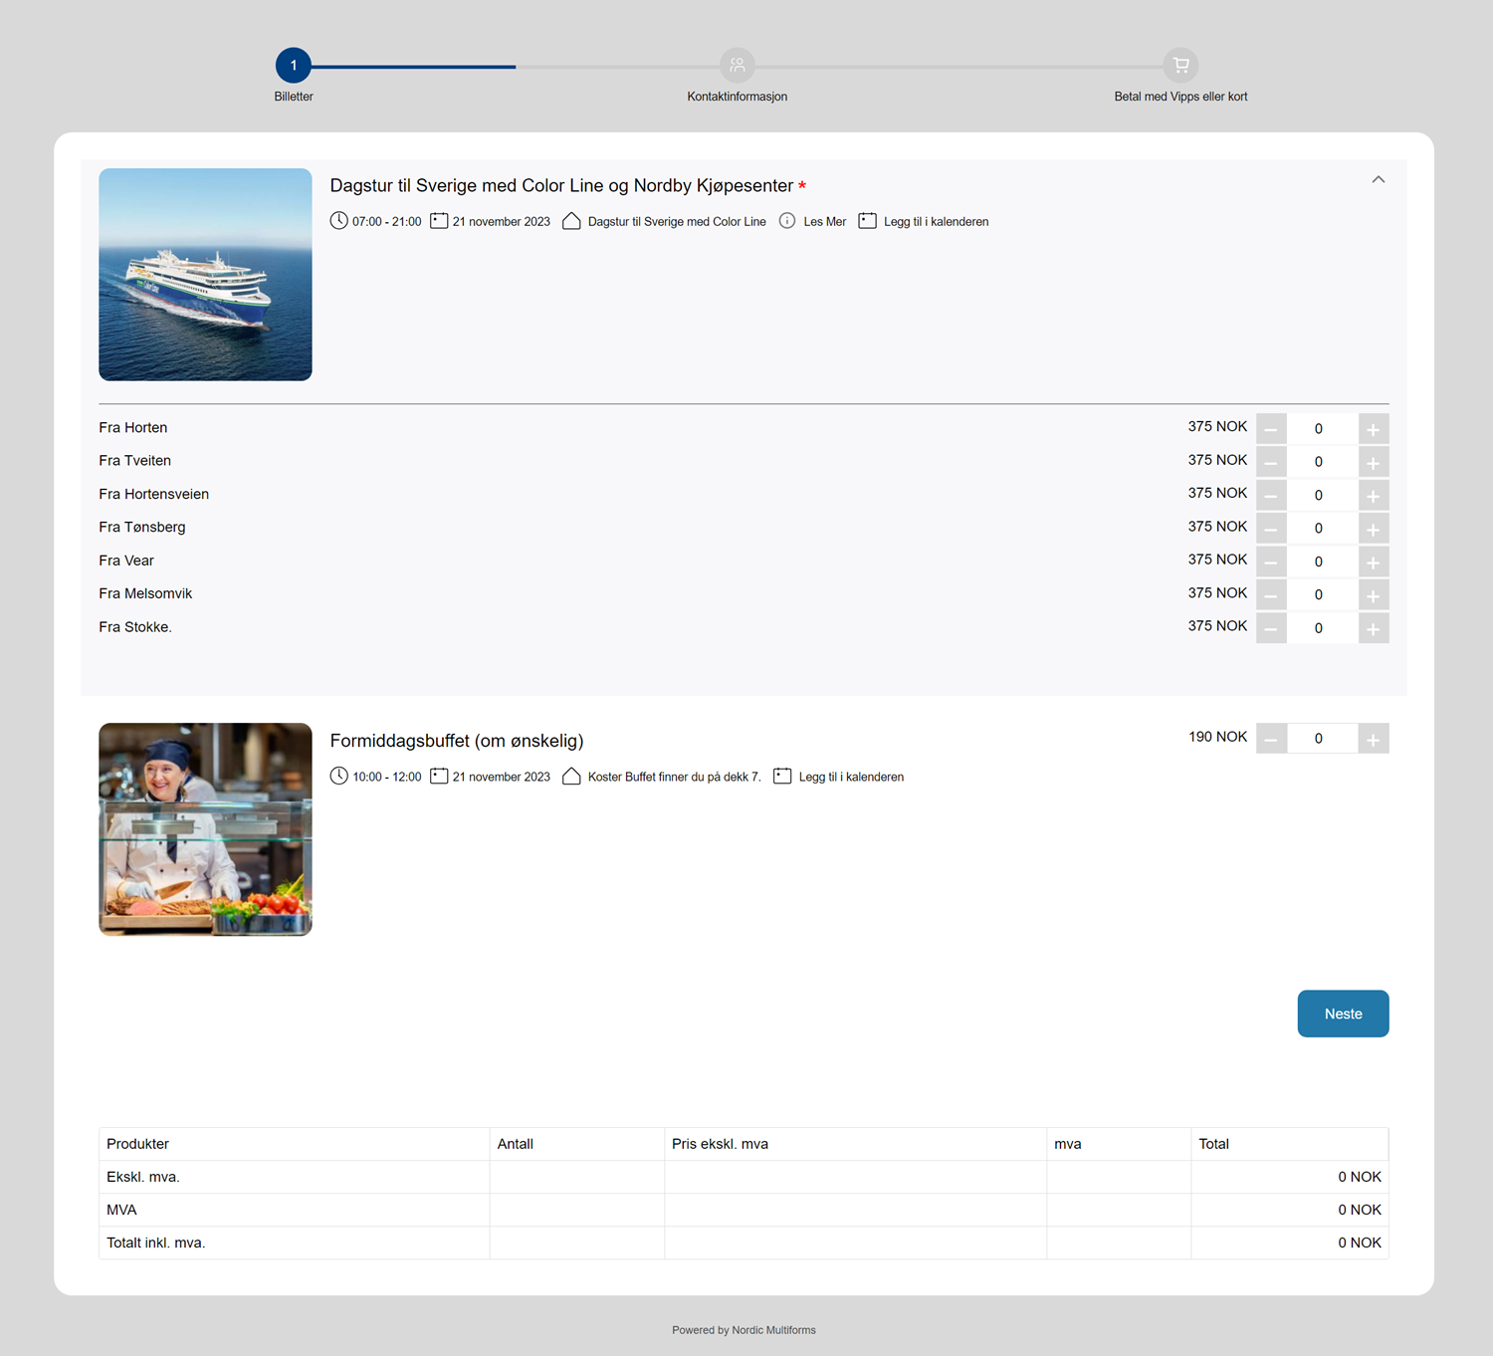Click the Fra Stokke label

click(135, 627)
